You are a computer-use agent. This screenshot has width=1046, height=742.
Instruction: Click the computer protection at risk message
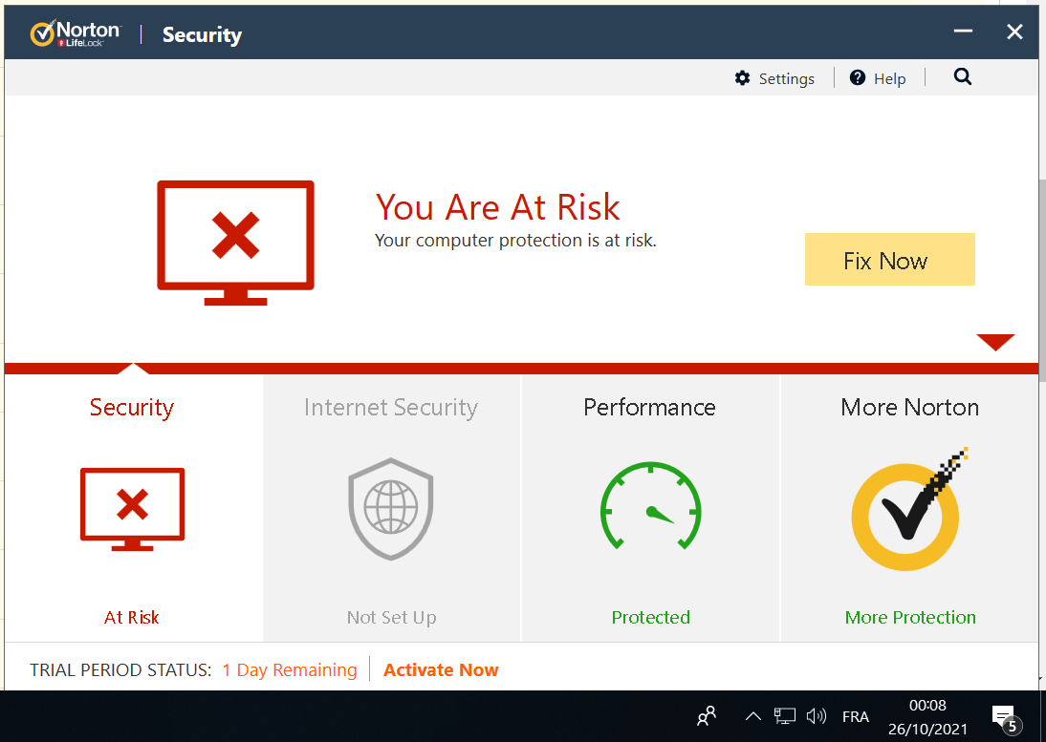(x=515, y=241)
